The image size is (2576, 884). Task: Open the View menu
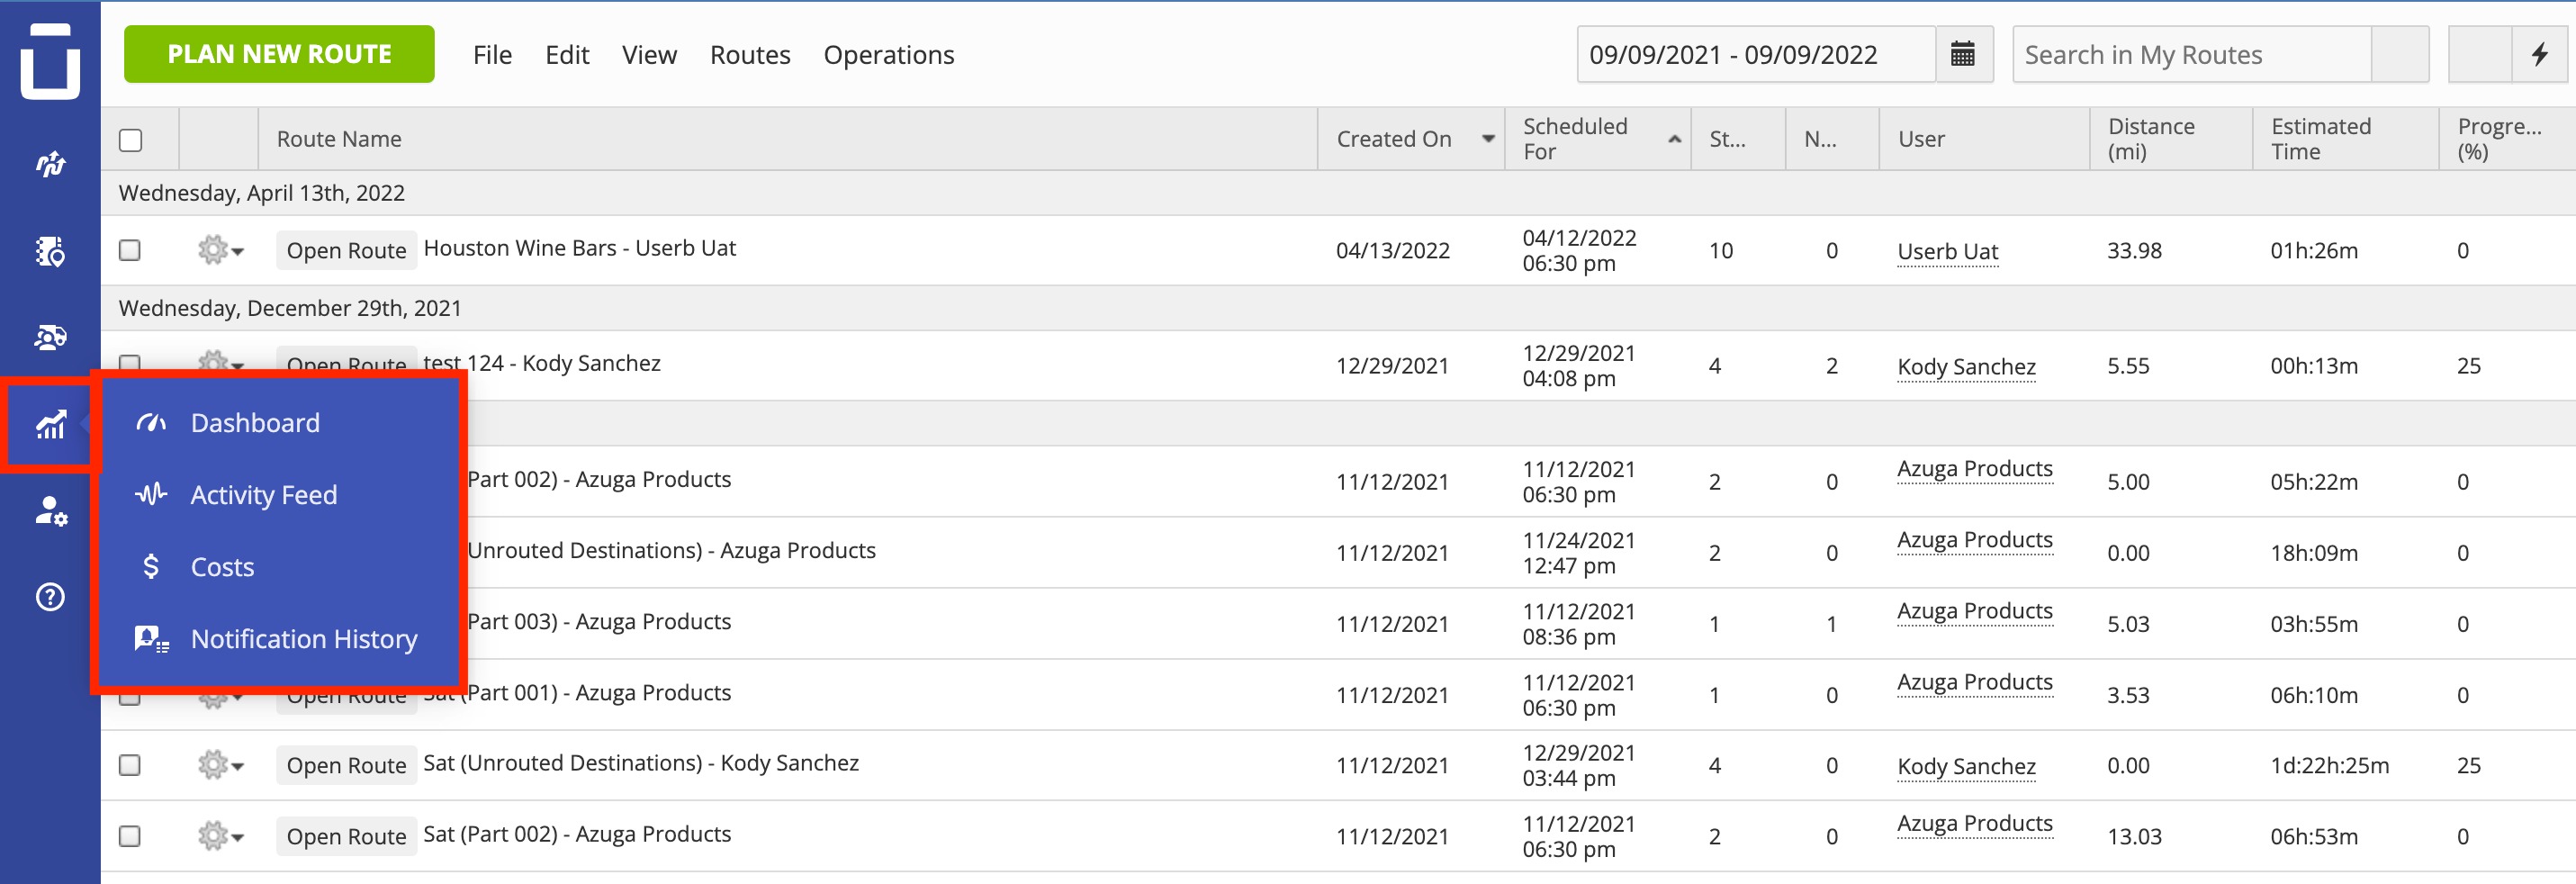click(x=649, y=55)
